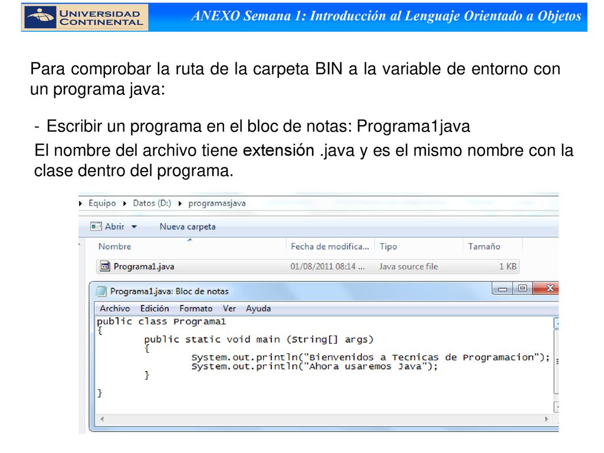Screen dimensions: 604x453
Task: Click the ANEXO Semana 1 header title
Action: [x=386, y=16]
